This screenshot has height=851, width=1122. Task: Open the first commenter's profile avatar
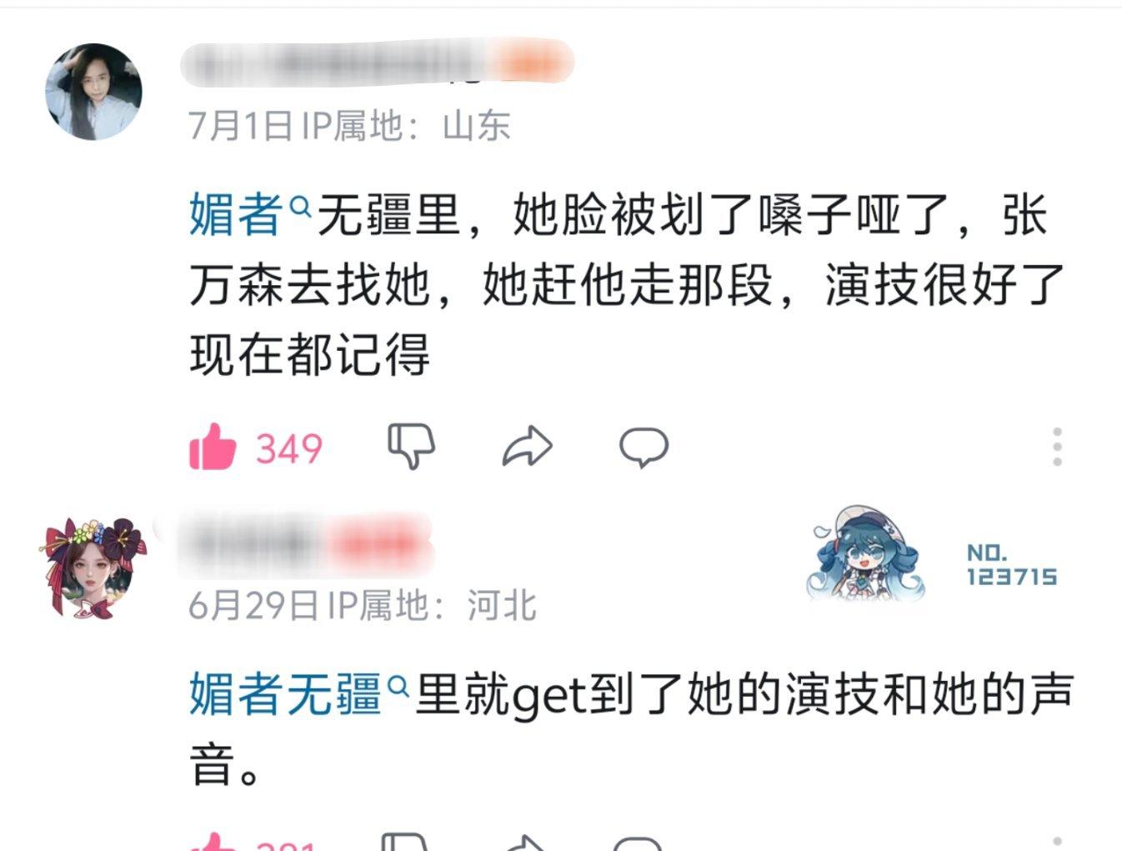[93, 92]
